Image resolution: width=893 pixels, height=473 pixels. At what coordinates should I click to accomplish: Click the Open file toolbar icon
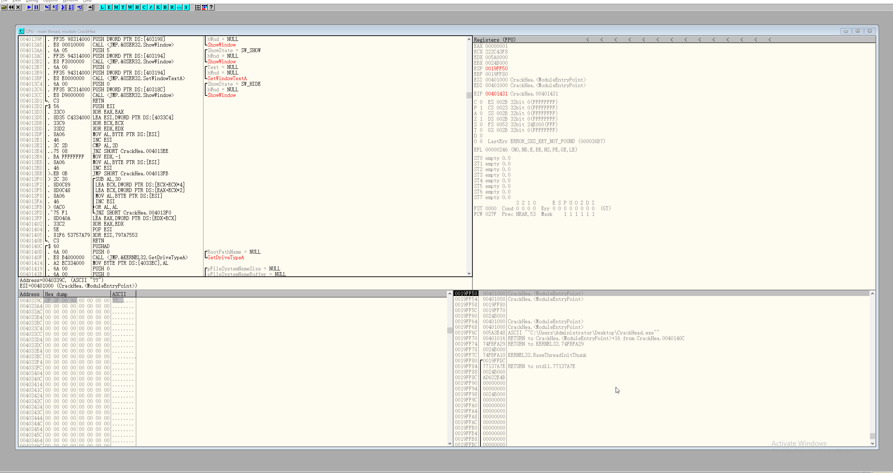pyautogui.click(x=4, y=7)
